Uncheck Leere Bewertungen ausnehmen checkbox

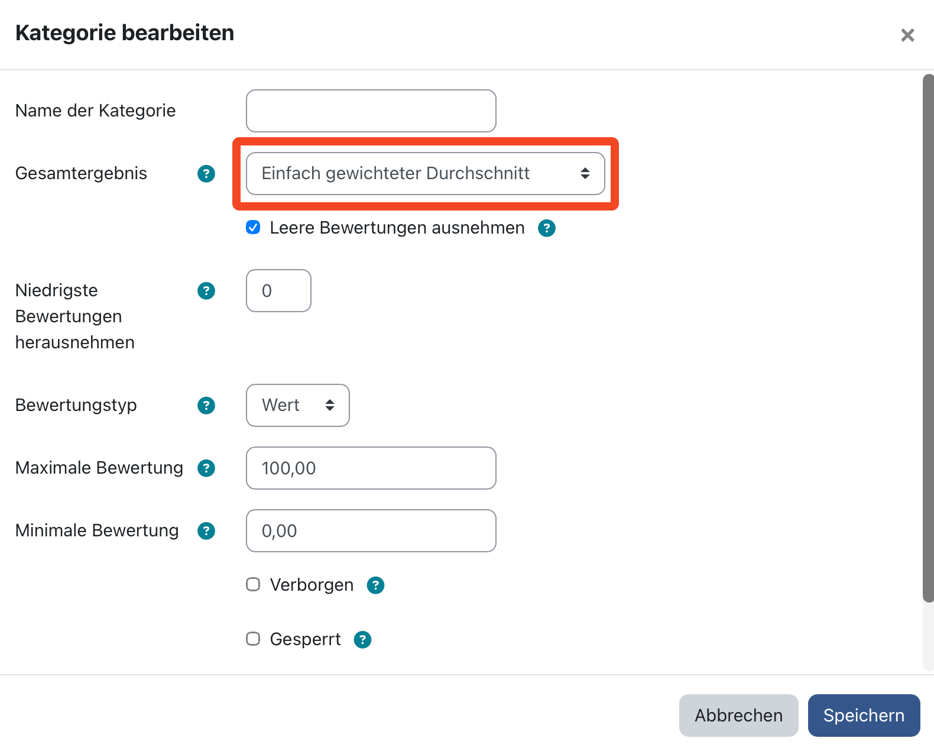(x=253, y=228)
